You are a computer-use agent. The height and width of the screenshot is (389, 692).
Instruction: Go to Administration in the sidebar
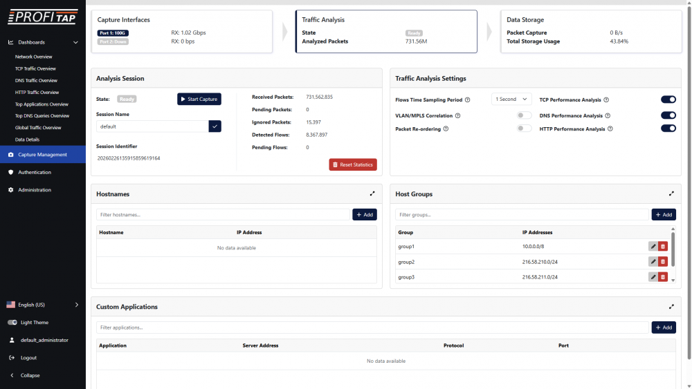[x=34, y=190]
